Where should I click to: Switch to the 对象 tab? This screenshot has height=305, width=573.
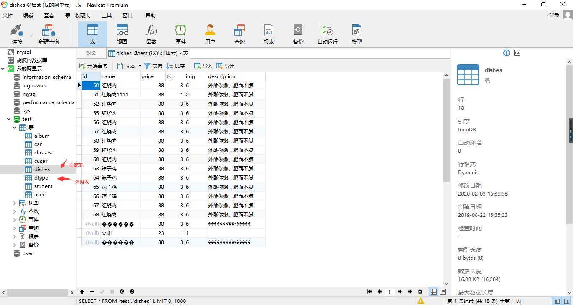91,53
